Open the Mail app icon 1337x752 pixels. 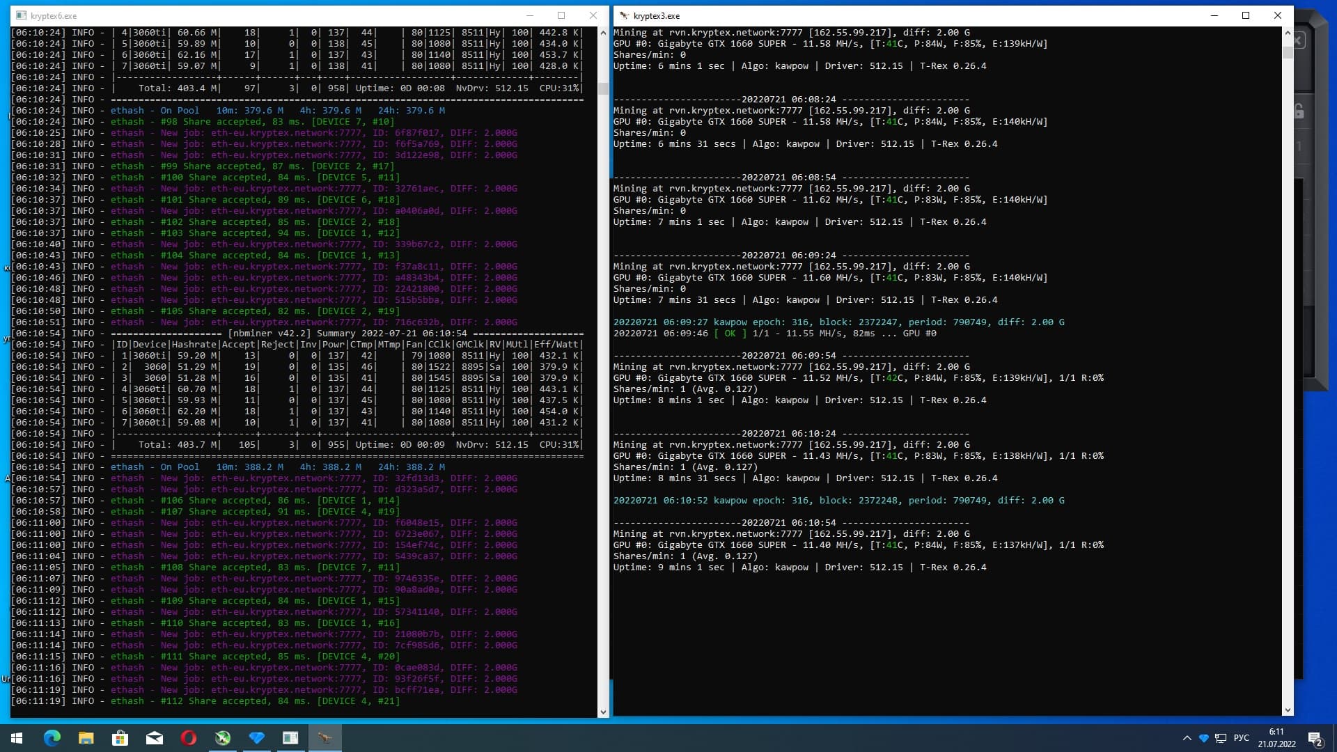click(154, 738)
